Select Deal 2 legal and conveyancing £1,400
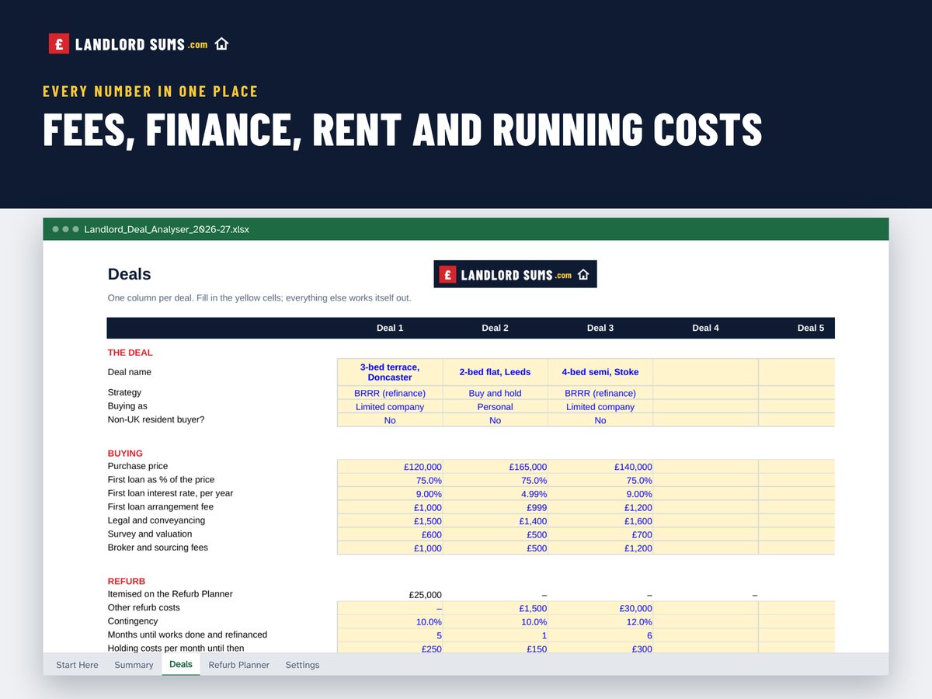This screenshot has height=699, width=932. click(496, 521)
